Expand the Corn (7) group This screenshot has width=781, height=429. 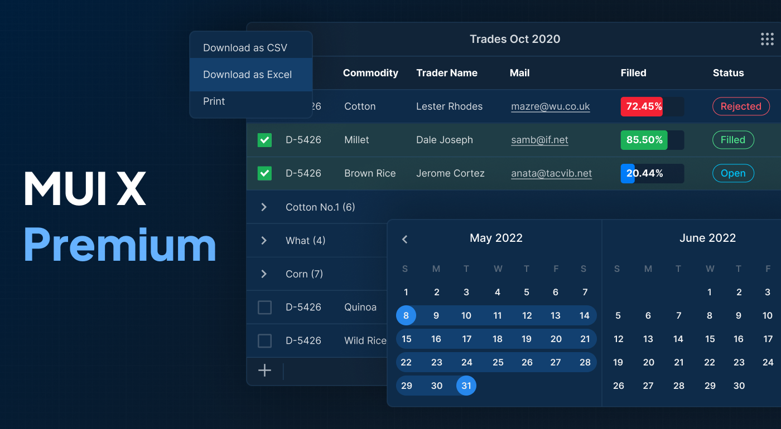[x=264, y=274]
